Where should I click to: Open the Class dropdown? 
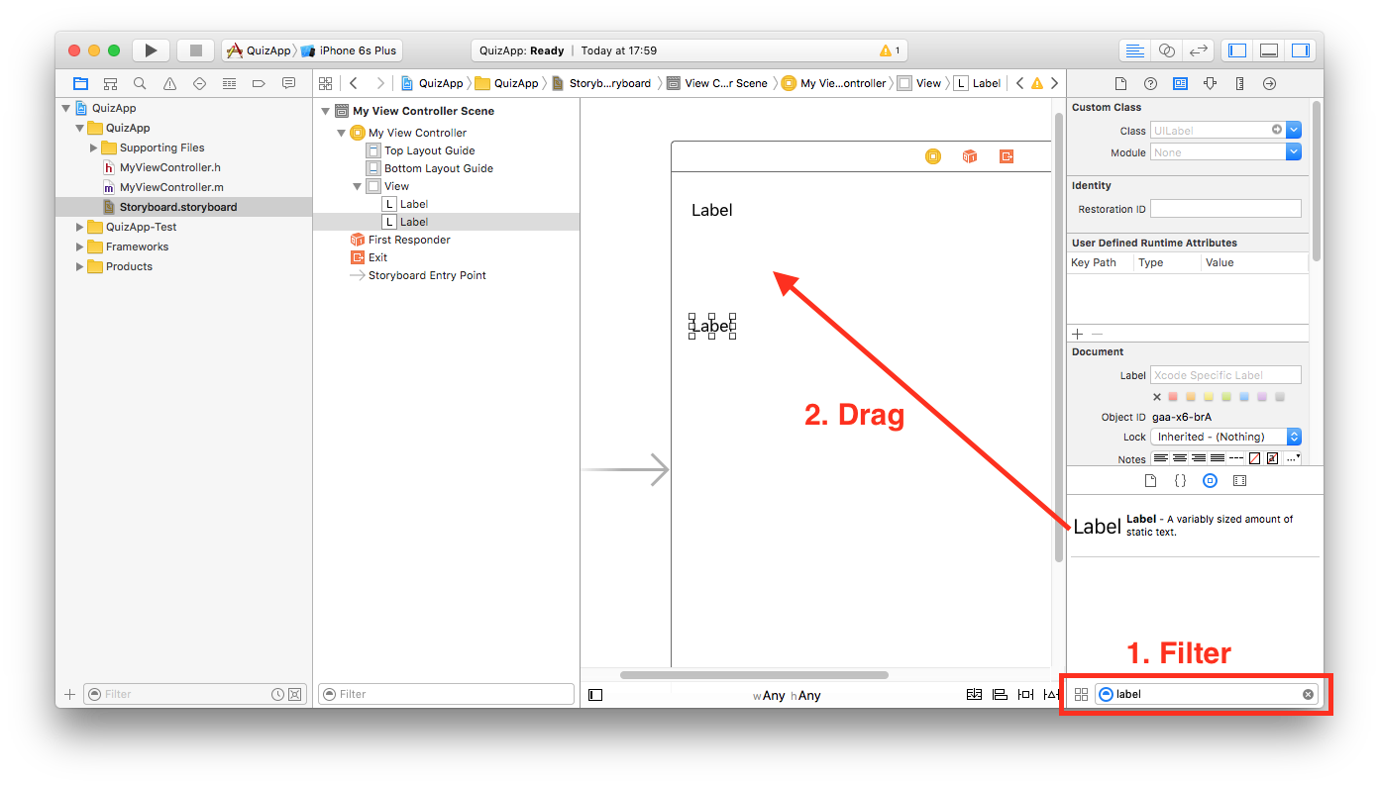click(1294, 130)
